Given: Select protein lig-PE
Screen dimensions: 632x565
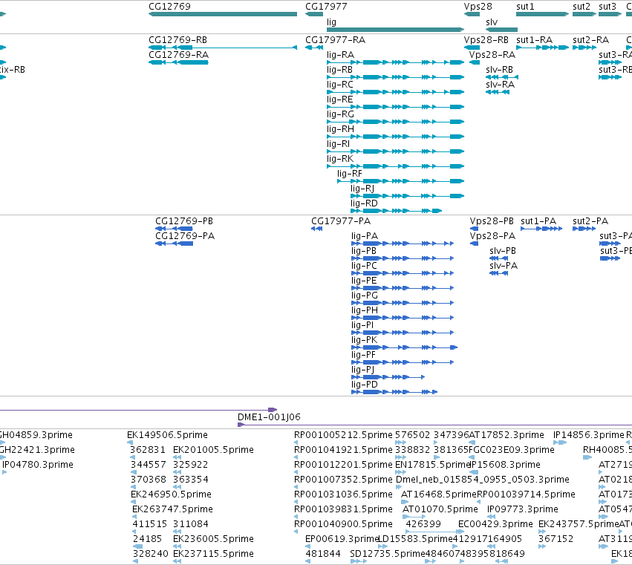Looking at the screenshot, I should (403, 288).
